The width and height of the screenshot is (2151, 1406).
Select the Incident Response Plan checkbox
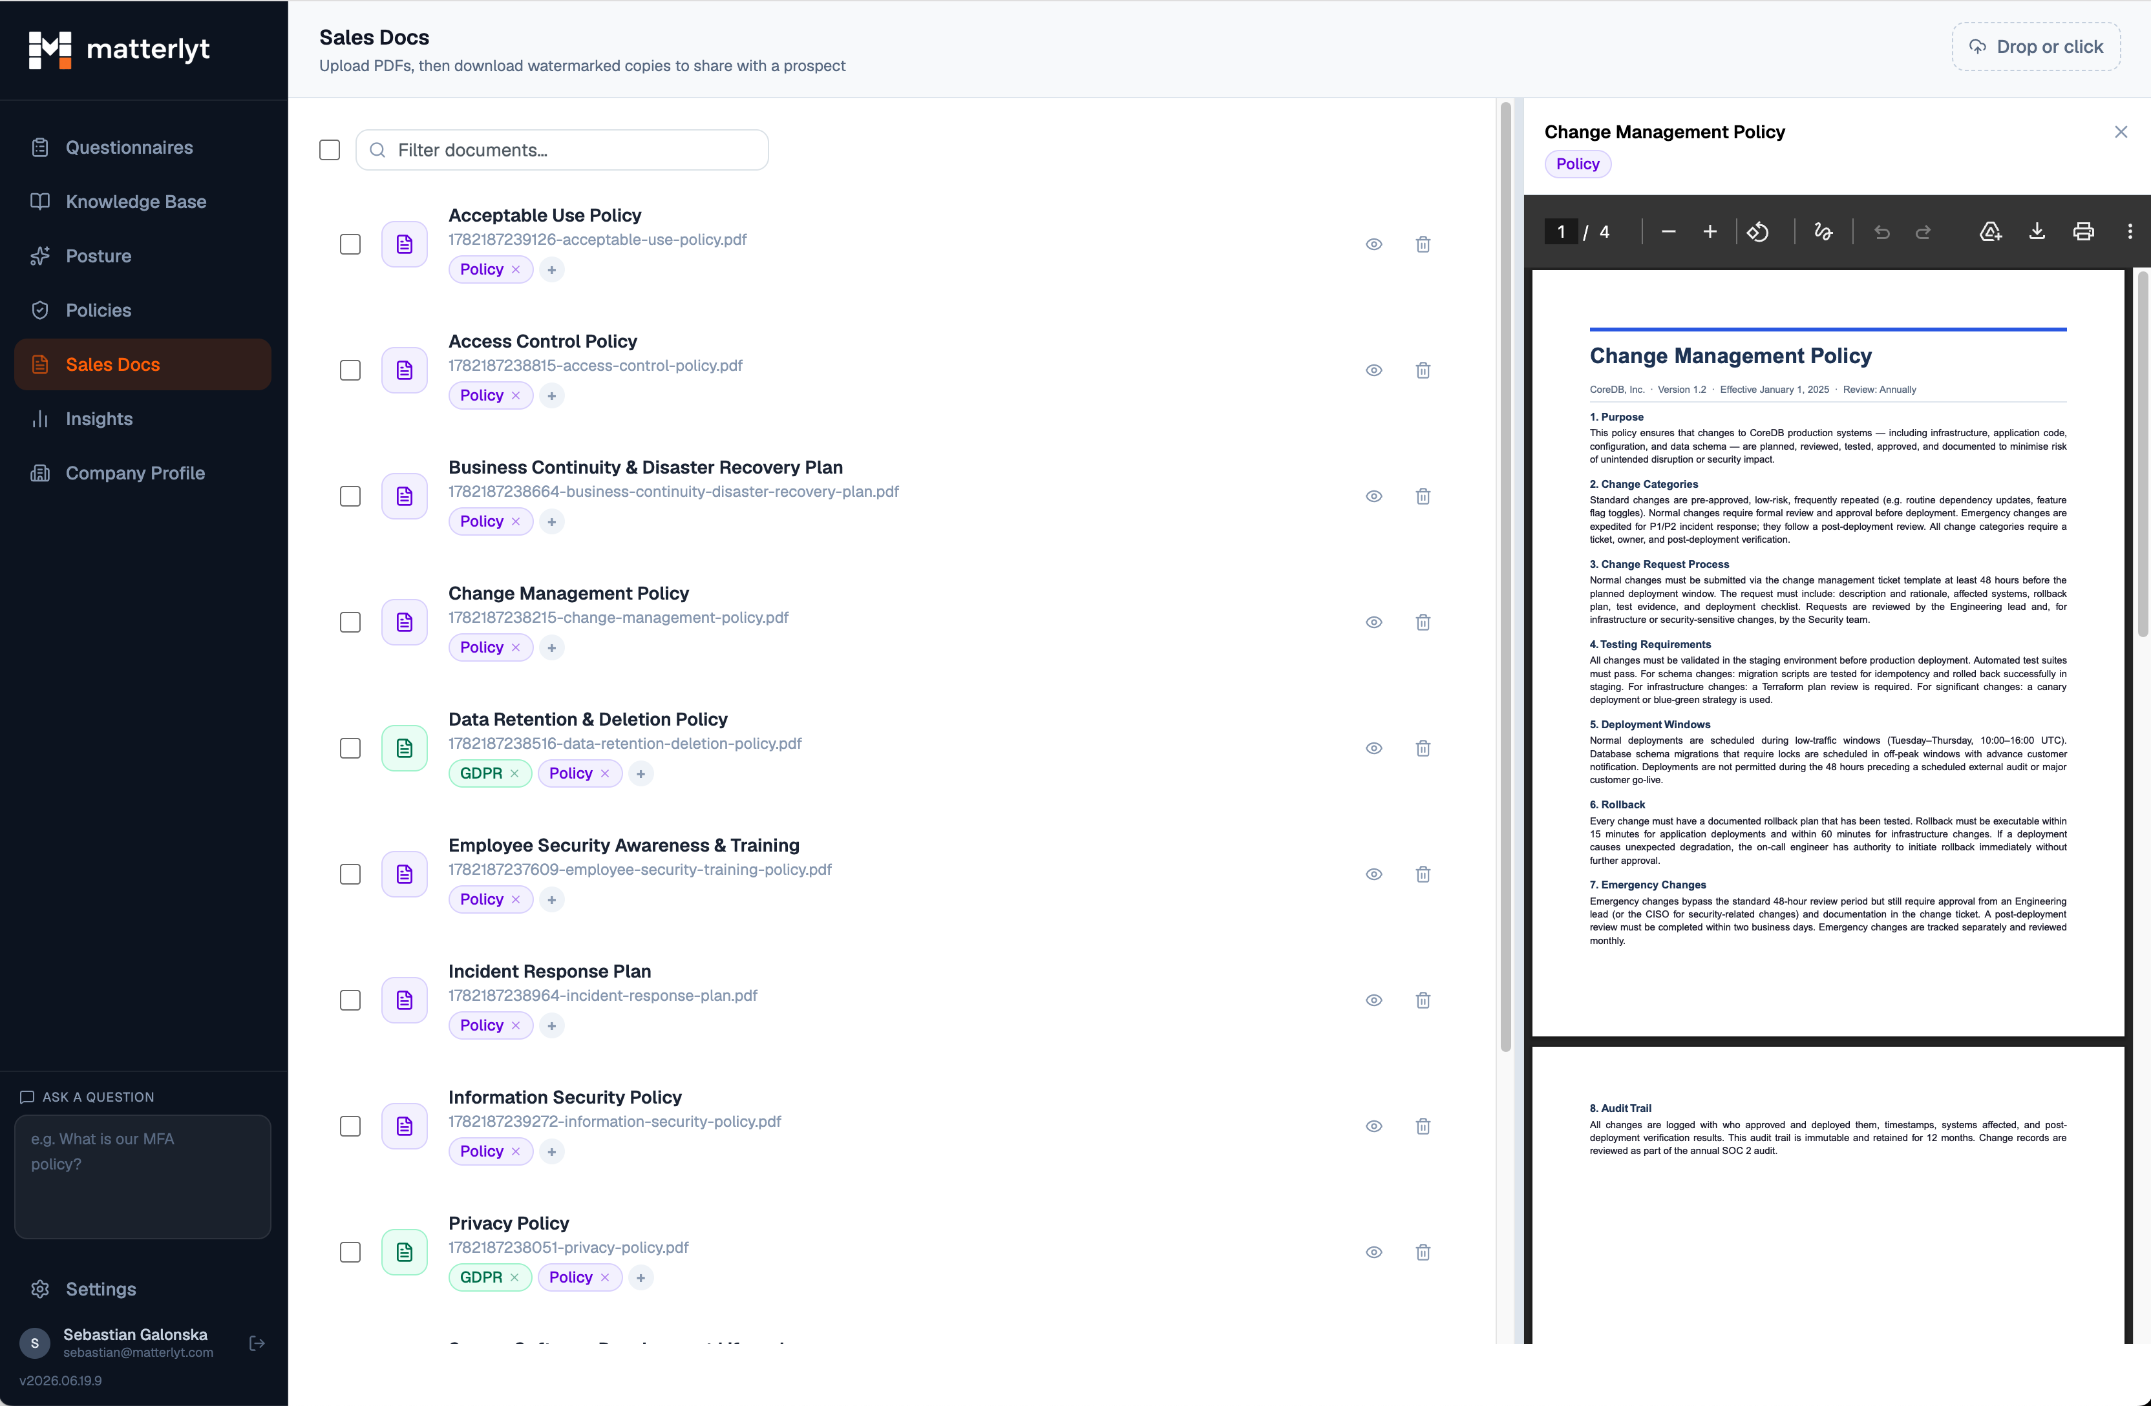pyautogui.click(x=350, y=1000)
